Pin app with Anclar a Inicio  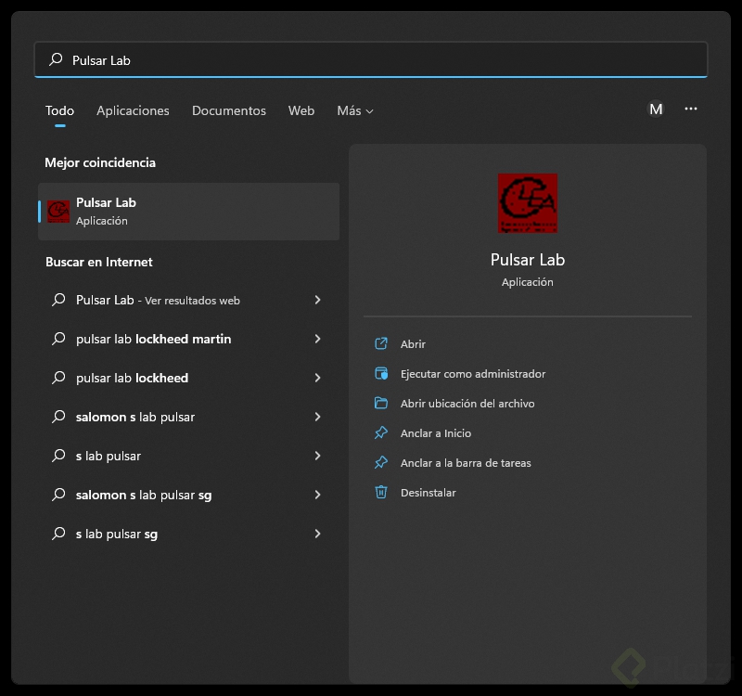pos(436,433)
